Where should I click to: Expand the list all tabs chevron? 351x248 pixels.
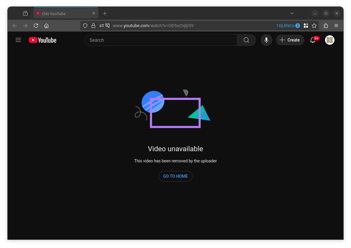pyautogui.click(x=292, y=14)
